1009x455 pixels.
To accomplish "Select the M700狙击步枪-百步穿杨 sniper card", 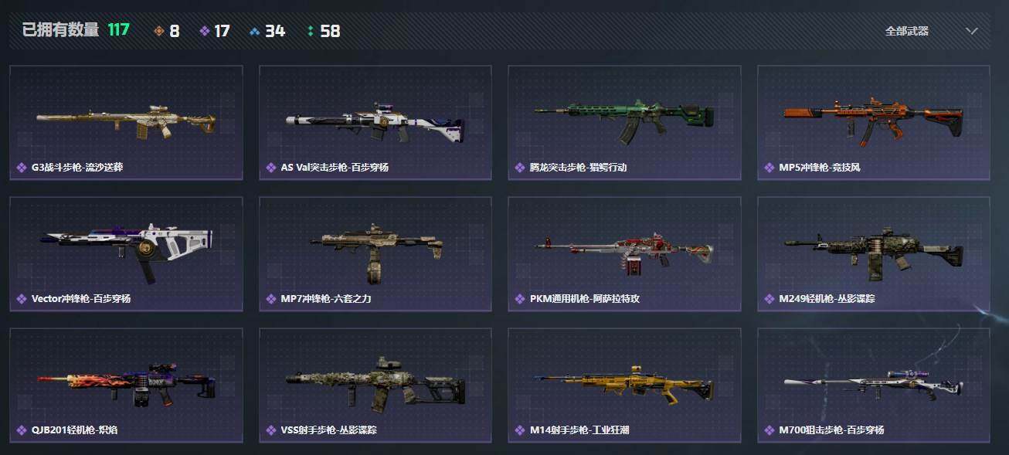I will click(874, 385).
